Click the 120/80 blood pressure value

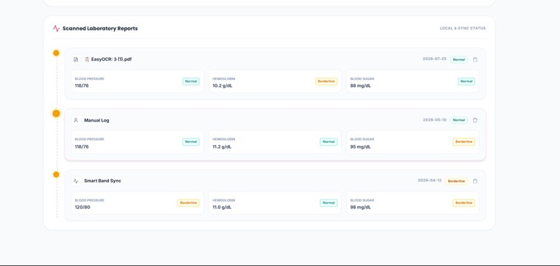pos(83,207)
